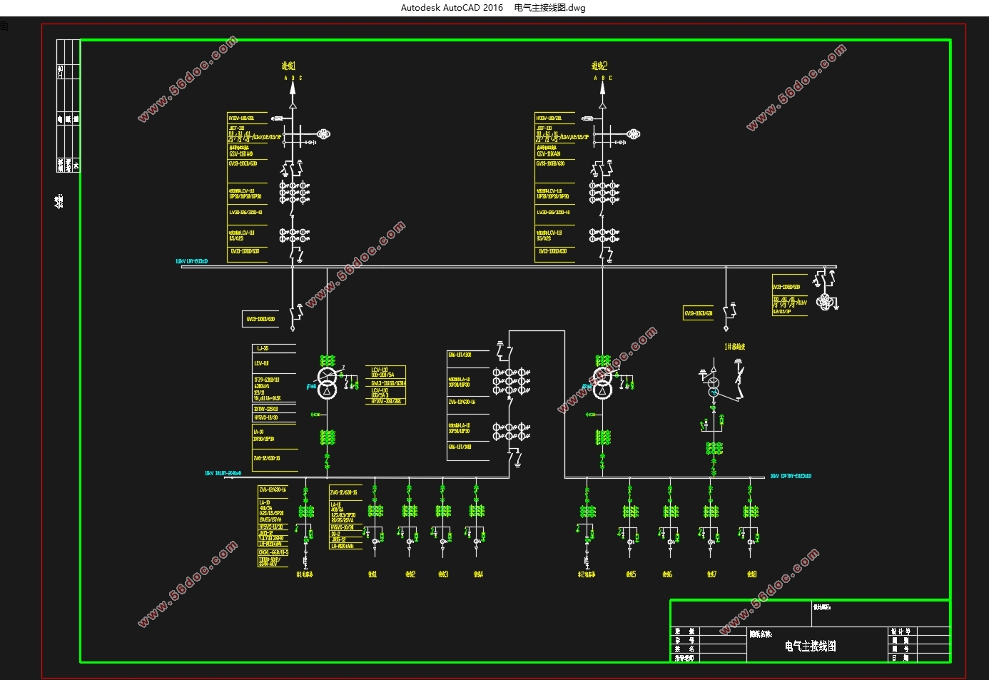Image resolution: width=989 pixels, height=680 pixels.
Task: Select the feeder label numbered 4
Action: point(478,574)
